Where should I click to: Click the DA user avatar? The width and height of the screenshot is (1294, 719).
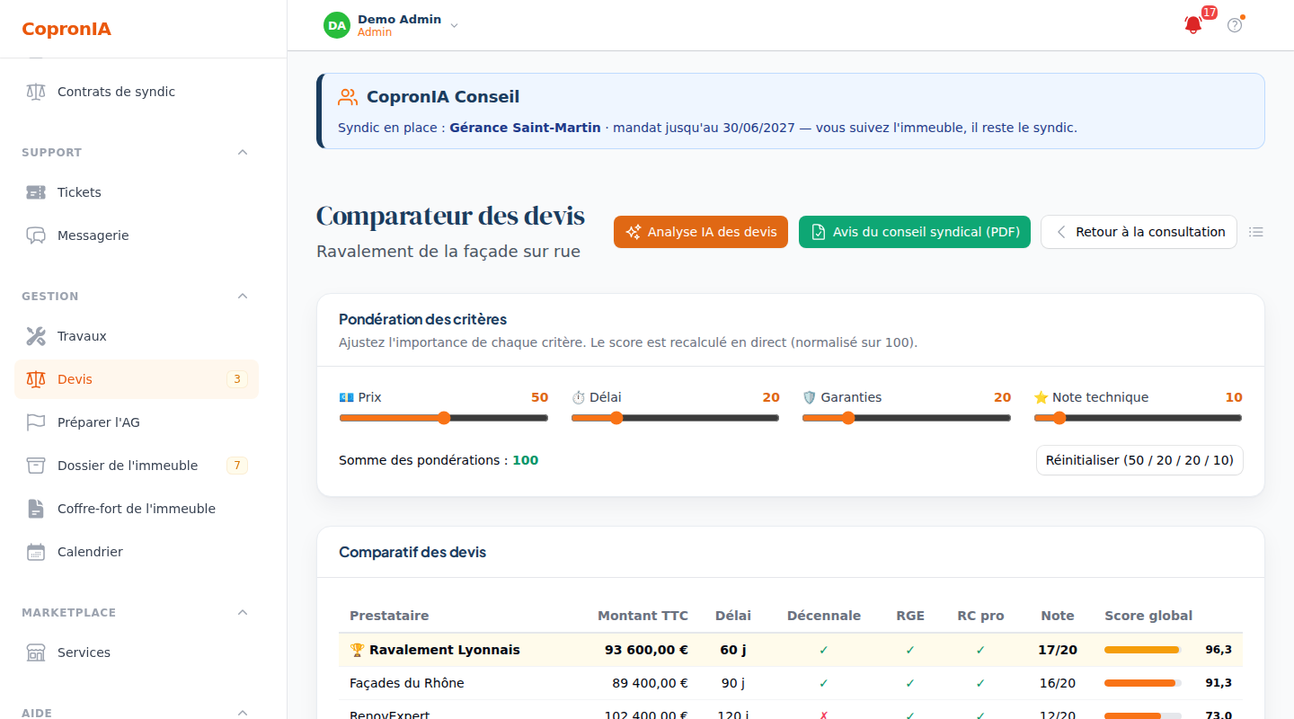pyautogui.click(x=337, y=25)
